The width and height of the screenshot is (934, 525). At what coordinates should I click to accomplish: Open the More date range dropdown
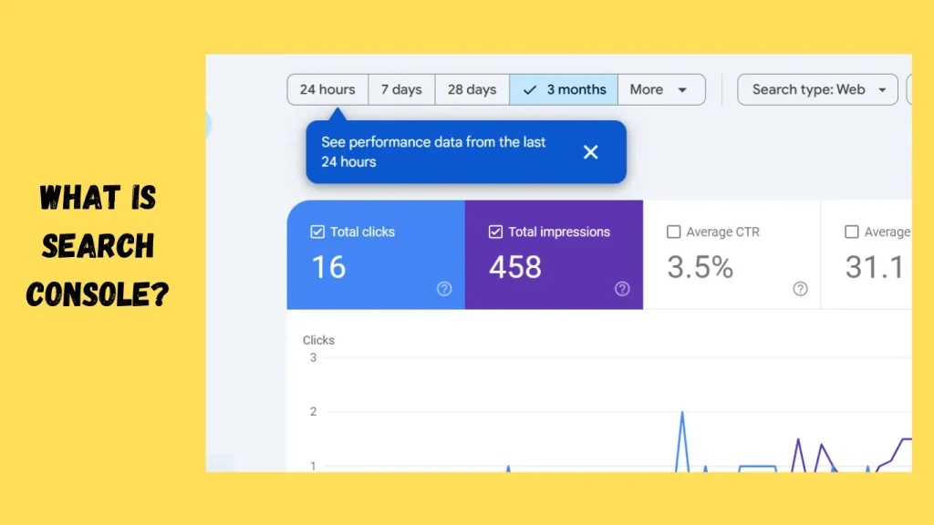point(660,89)
